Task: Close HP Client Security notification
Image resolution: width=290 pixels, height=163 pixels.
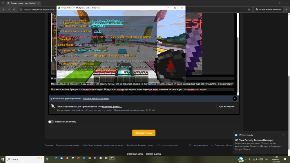Action: pos(283,135)
